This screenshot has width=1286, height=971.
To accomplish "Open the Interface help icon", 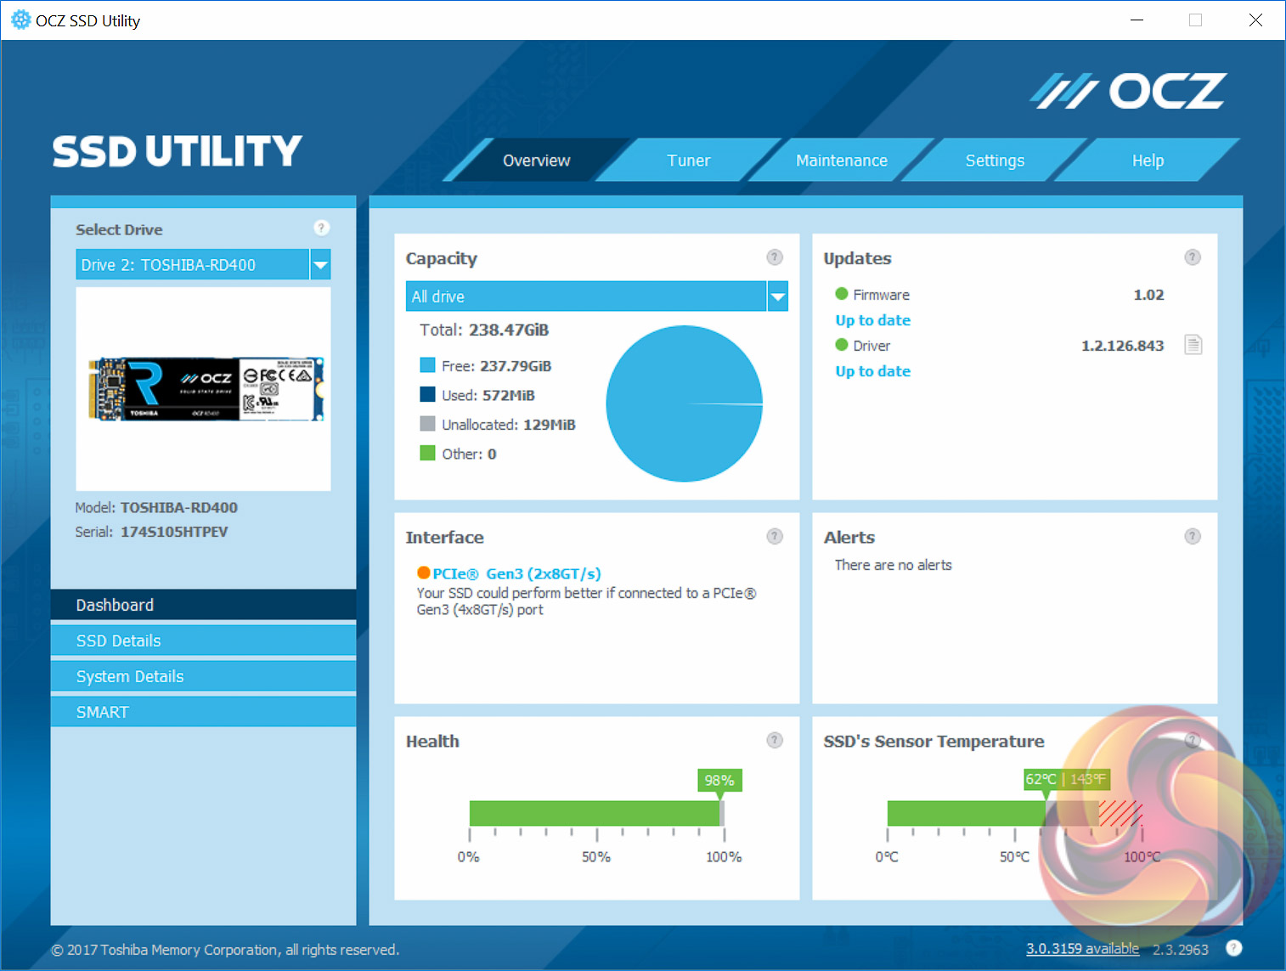I will click(775, 536).
